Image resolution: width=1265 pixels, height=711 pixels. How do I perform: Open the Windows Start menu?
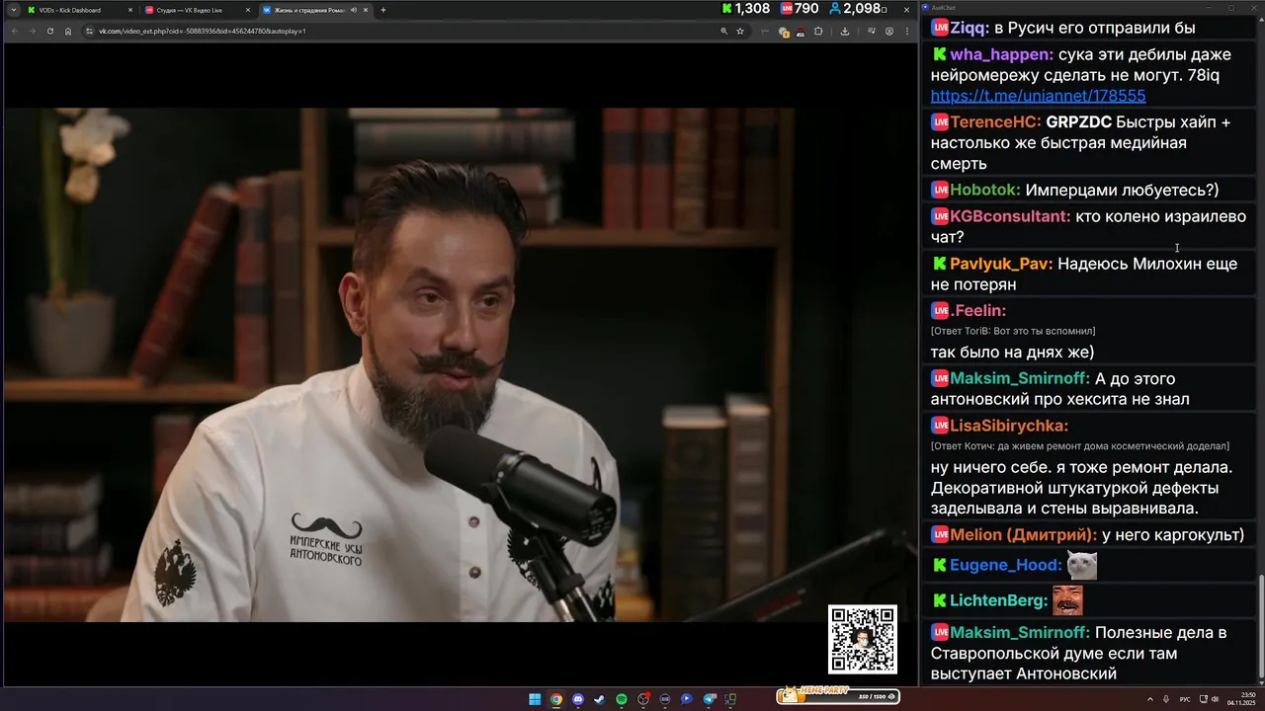click(535, 699)
